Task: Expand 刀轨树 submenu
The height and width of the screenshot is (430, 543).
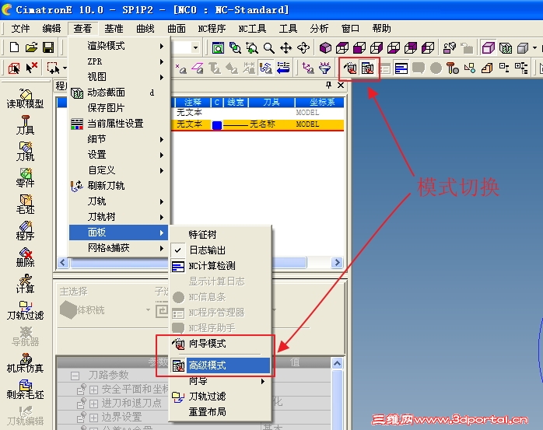Action: 119,217
